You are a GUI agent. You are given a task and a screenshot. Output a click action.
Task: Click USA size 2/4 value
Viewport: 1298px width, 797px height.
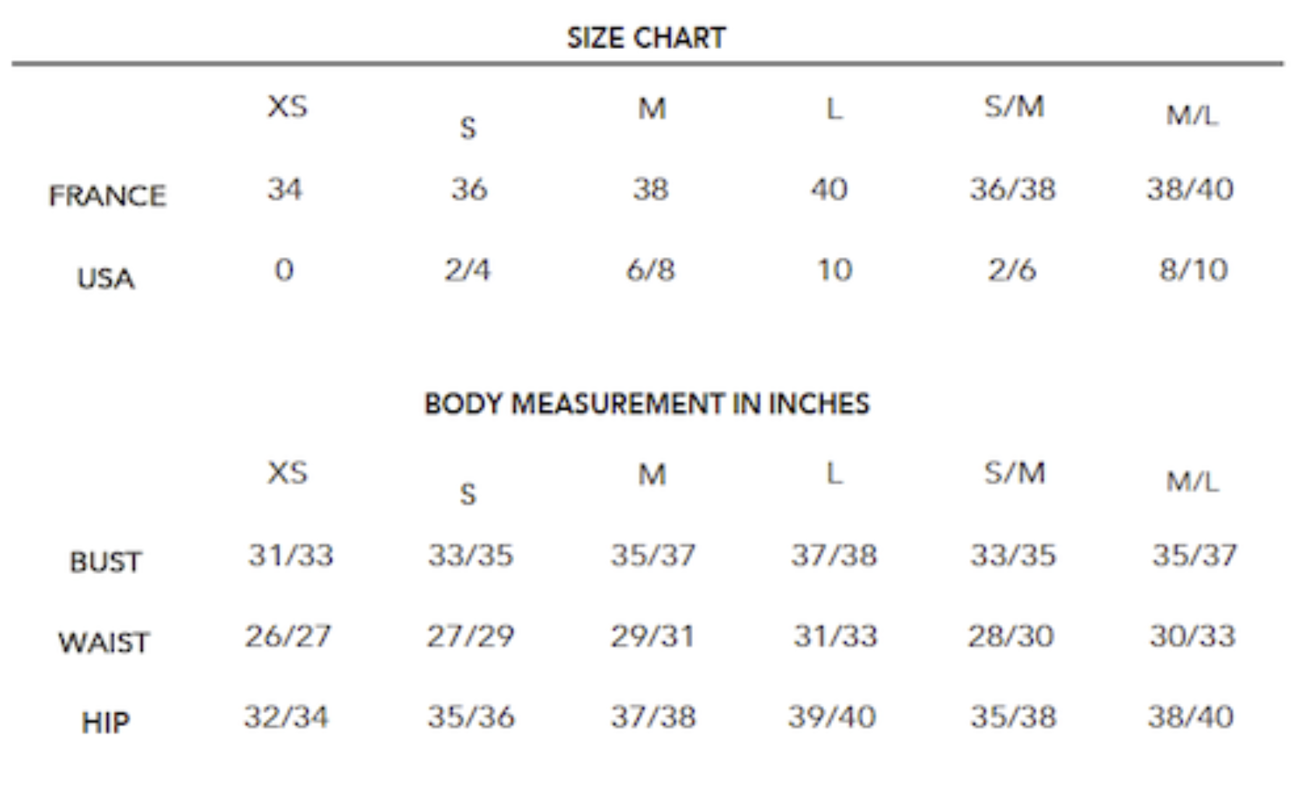[468, 270]
